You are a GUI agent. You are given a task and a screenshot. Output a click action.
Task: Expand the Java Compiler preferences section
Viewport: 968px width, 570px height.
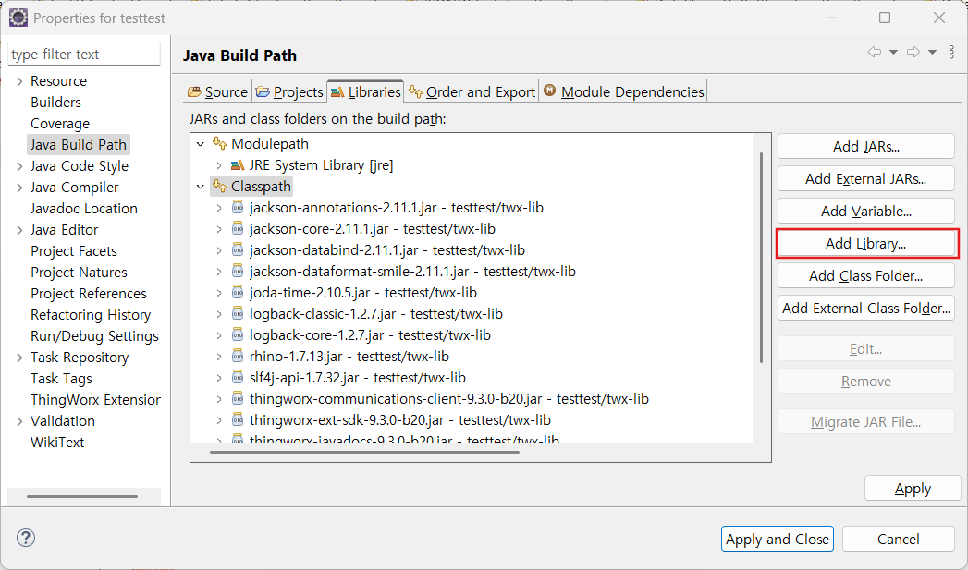[20, 188]
